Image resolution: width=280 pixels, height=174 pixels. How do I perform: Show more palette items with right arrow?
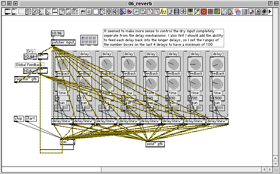pyautogui.click(x=270, y=12)
